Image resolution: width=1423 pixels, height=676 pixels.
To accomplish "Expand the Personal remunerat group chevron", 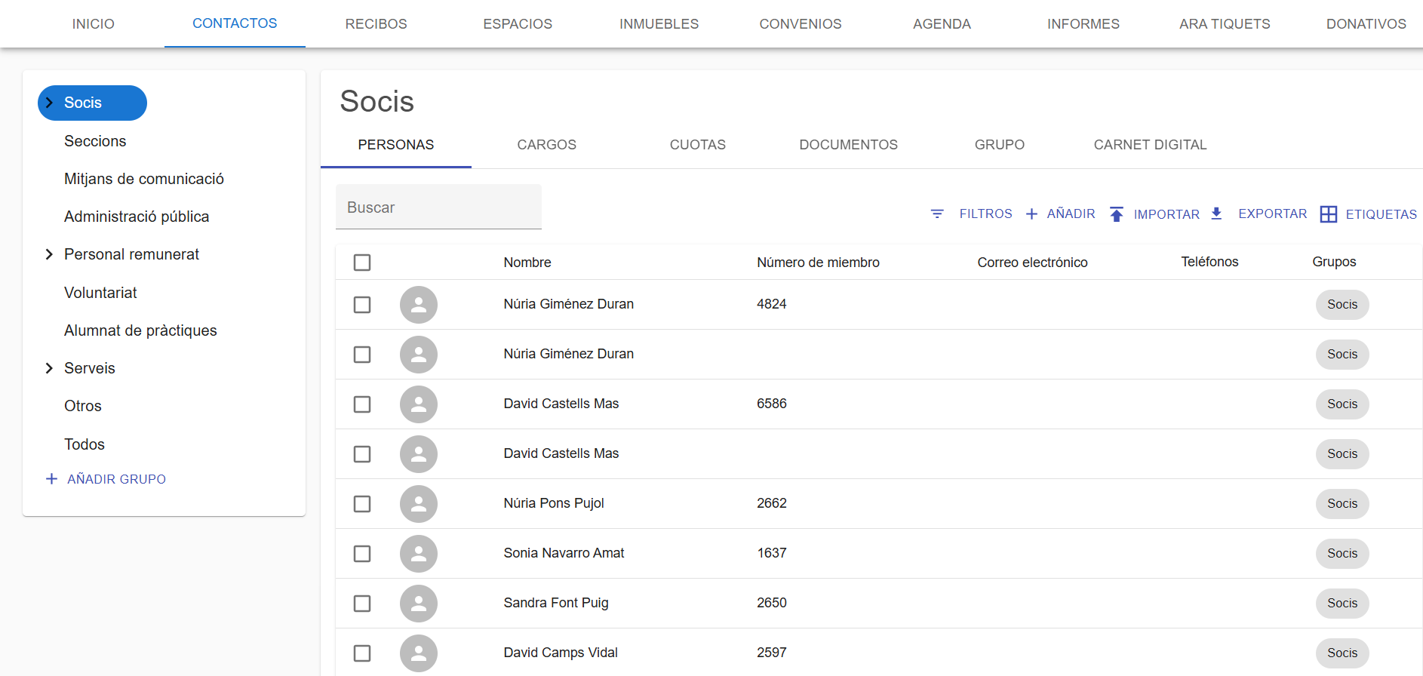I will pos(49,254).
